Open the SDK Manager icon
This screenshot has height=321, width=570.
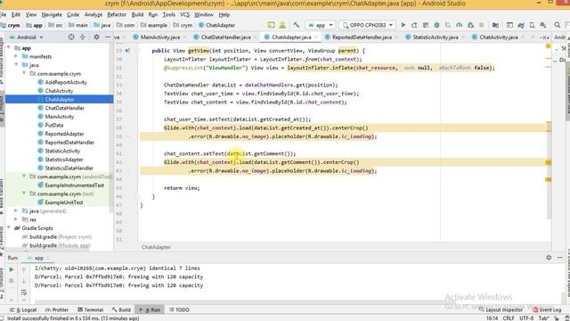543,25
